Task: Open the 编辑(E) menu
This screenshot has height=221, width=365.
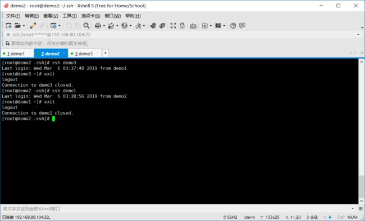Action: click(31, 16)
